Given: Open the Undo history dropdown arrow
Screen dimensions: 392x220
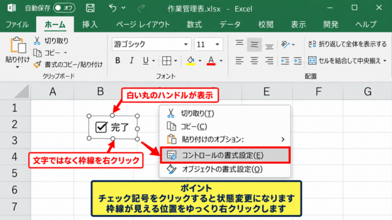Looking at the screenshot, I should point(124,8).
